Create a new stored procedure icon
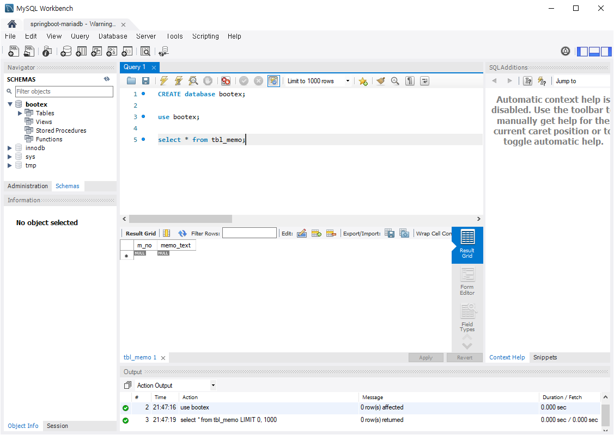This screenshot has width=614, height=435. [x=112, y=51]
